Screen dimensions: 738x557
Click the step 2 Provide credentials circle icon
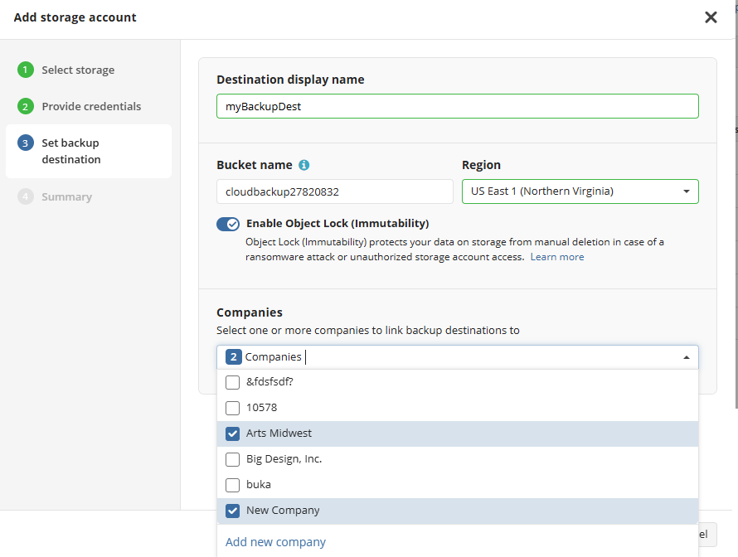pos(26,107)
